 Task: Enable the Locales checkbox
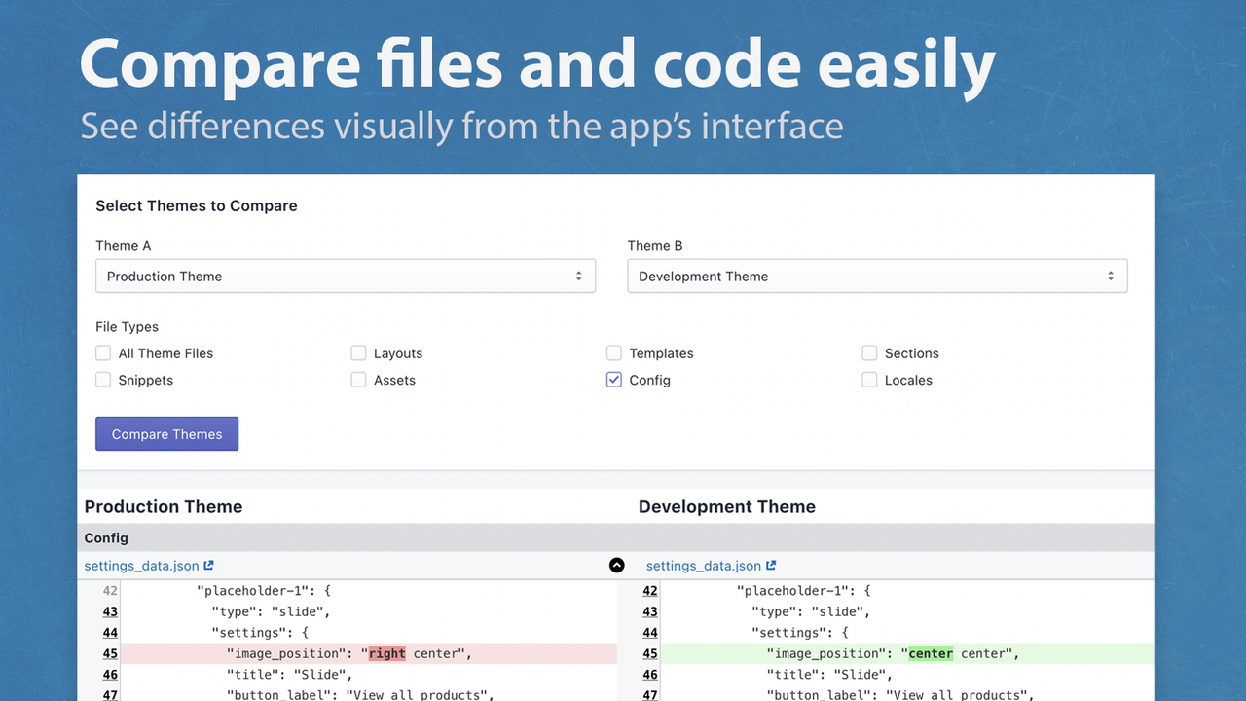click(869, 380)
